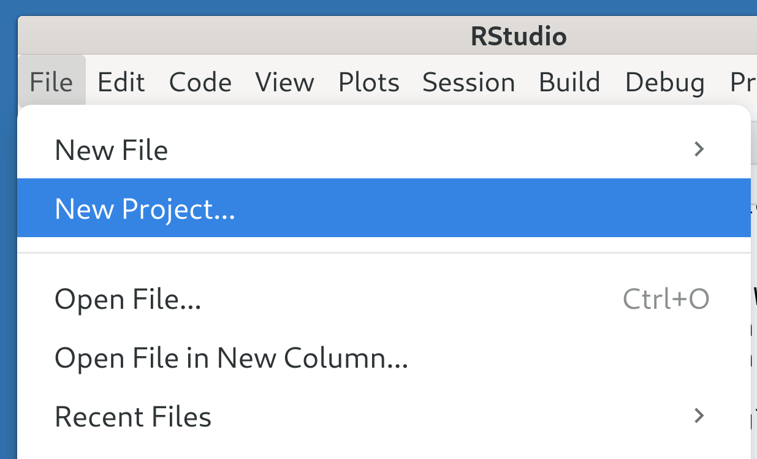Close the open File menu via File

click(51, 82)
